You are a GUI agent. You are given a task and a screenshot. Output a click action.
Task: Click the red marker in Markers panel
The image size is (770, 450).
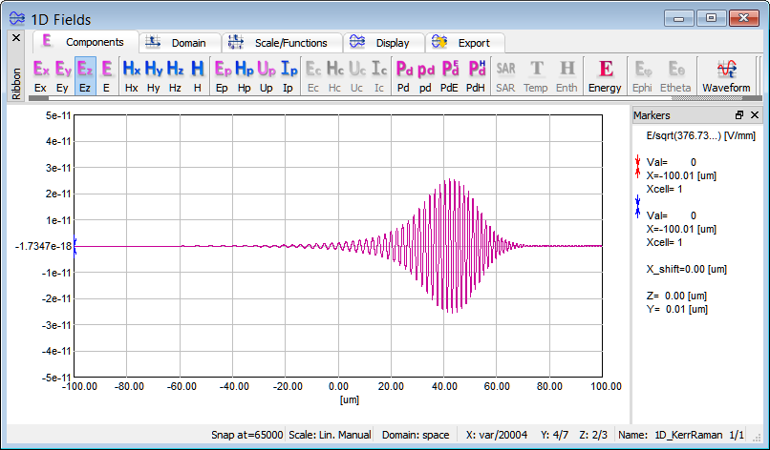tap(638, 169)
